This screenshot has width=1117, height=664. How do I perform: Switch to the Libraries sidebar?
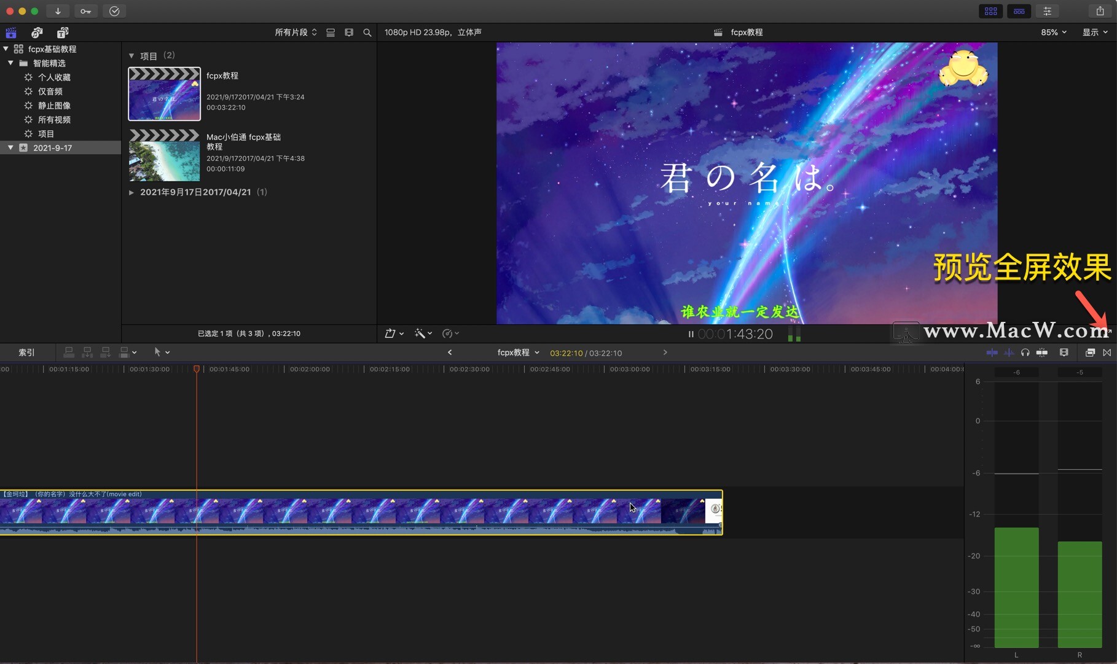(x=11, y=33)
